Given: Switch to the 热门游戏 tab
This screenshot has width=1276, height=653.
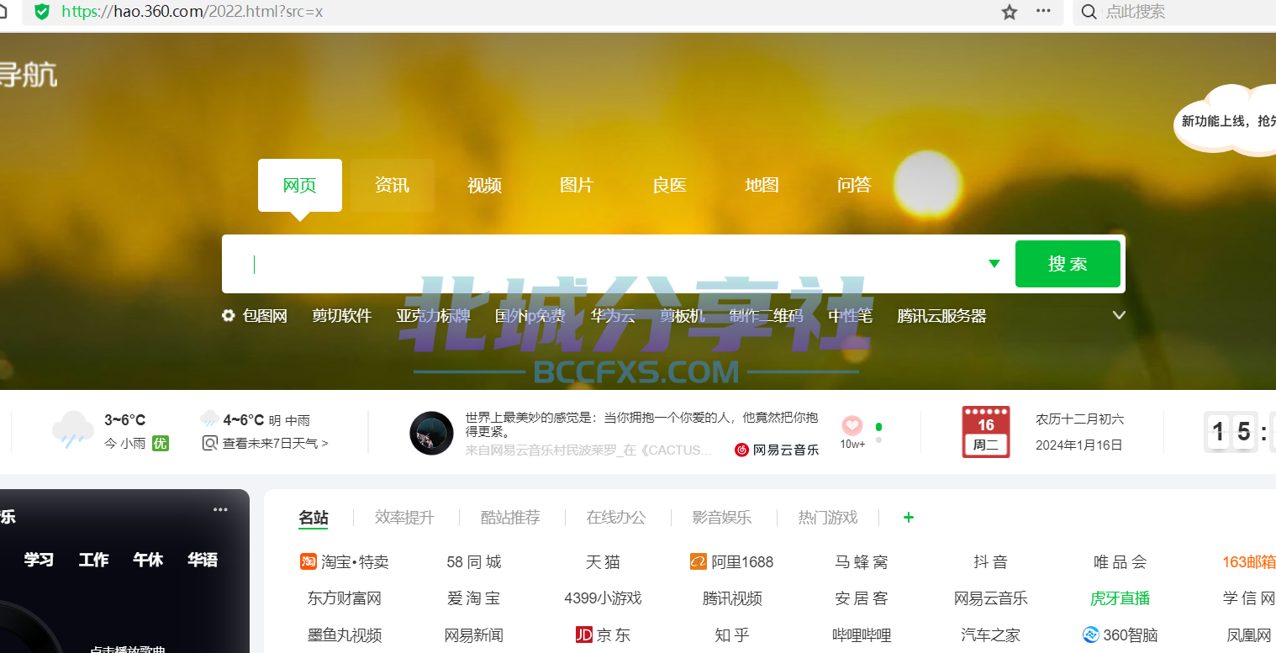Looking at the screenshot, I should click(x=828, y=517).
